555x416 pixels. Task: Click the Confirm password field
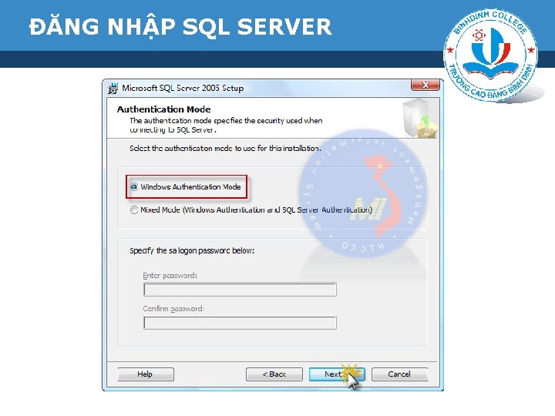point(240,323)
